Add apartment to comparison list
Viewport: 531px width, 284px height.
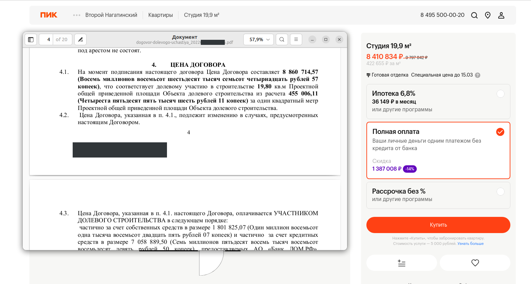point(402,263)
